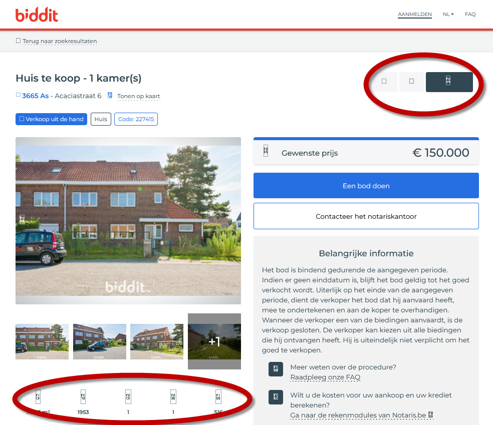Select the second house photo thumbnail

99,341
